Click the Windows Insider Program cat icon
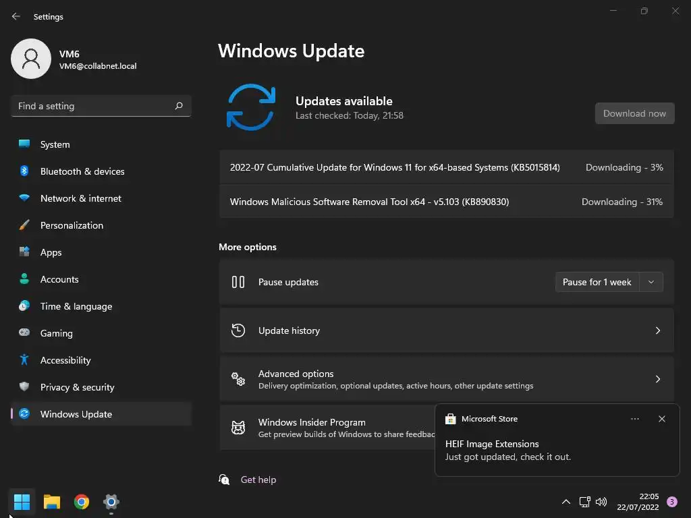 [x=238, y=427]
